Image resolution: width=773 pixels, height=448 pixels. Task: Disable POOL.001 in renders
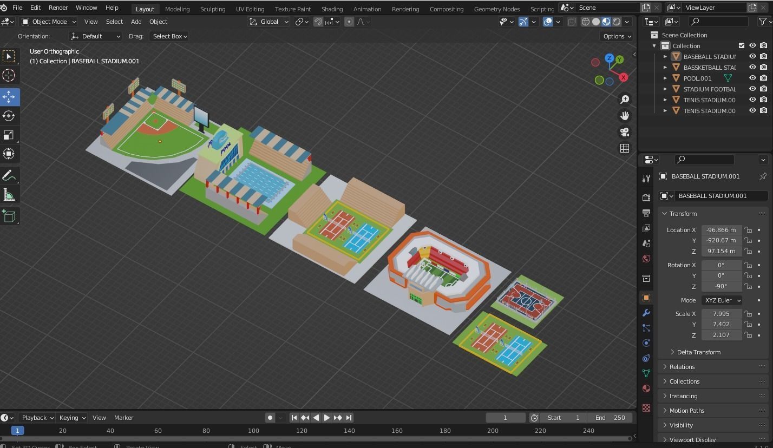tap(763, 78)
